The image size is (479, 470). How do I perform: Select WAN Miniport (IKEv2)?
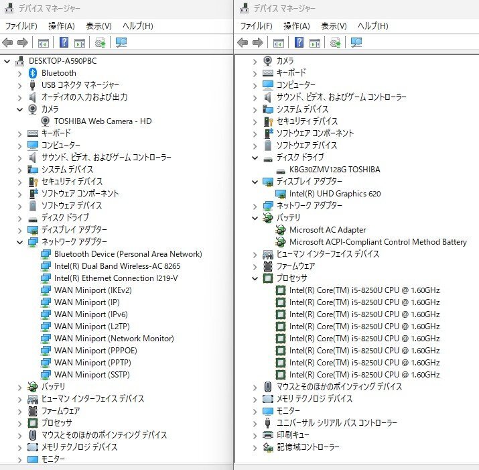(93, 290)
